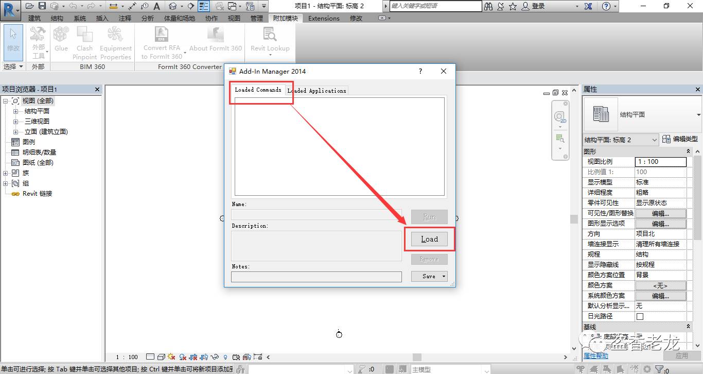Image resolution: width=703 pixels, height=374 pixels.
Task: Switch to the 插入 ribbon tab
Action: tap(102, 18)
